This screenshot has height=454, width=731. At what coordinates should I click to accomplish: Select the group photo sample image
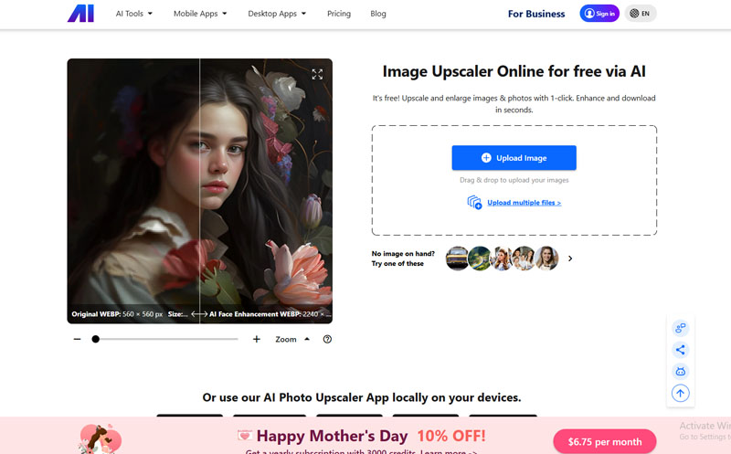point(523,259)
